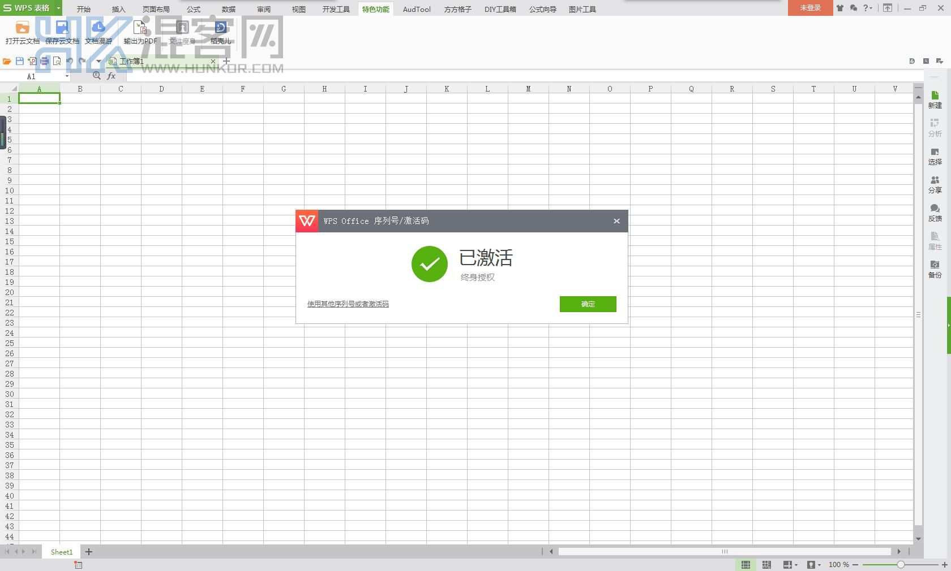951x571 pixels.
Task: Close the 工作簿1 document tab
Action: click(x=213, y=61)
